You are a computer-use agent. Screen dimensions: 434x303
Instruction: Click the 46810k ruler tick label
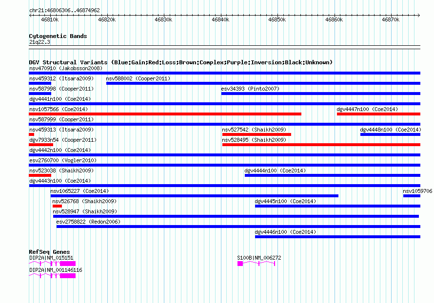coord(50,19)
